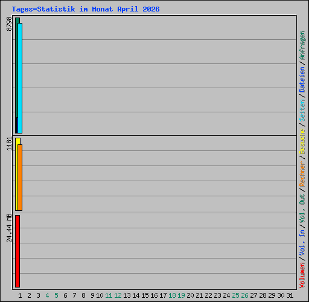Click green weekend day '18' on the x-axis

(172, 295)
